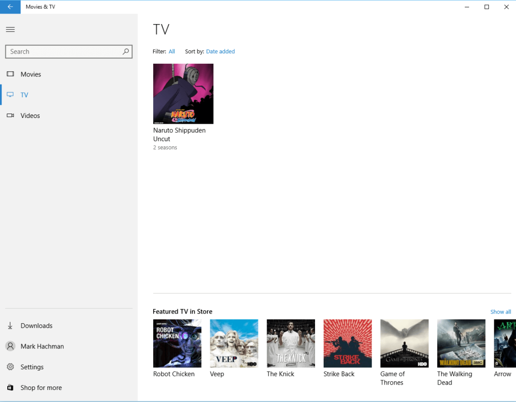516x402 pixels.
Task: Select the TV screen icon in the sidebar
Action: 10,95
